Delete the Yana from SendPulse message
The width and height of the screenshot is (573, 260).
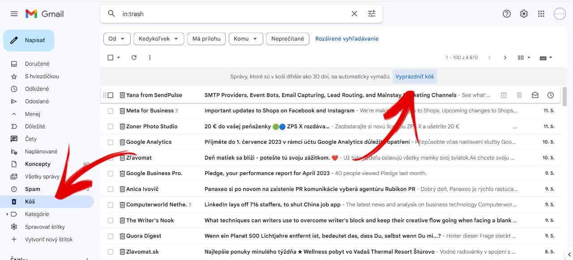coord(519,95)
